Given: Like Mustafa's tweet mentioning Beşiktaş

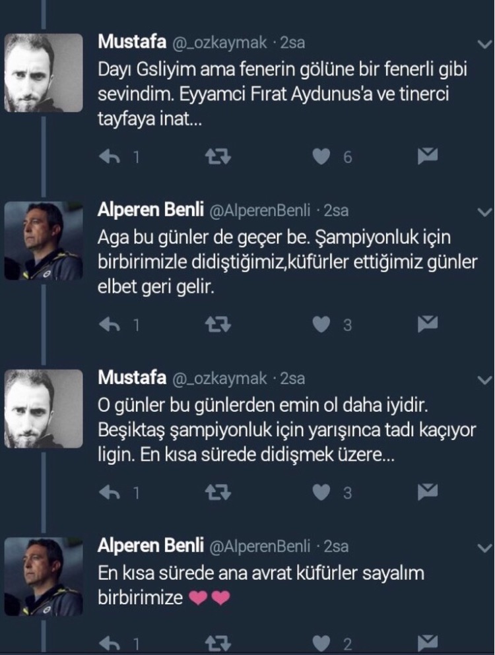Looking at the screenshot, I should 321,492.
